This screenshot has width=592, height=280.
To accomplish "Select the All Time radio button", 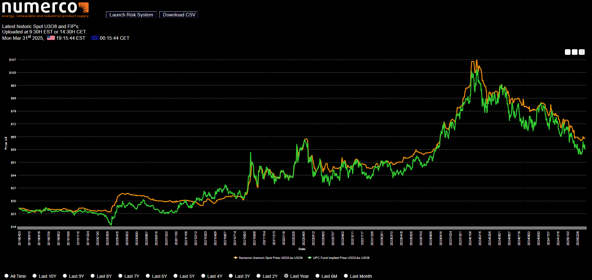I will 6,276.
